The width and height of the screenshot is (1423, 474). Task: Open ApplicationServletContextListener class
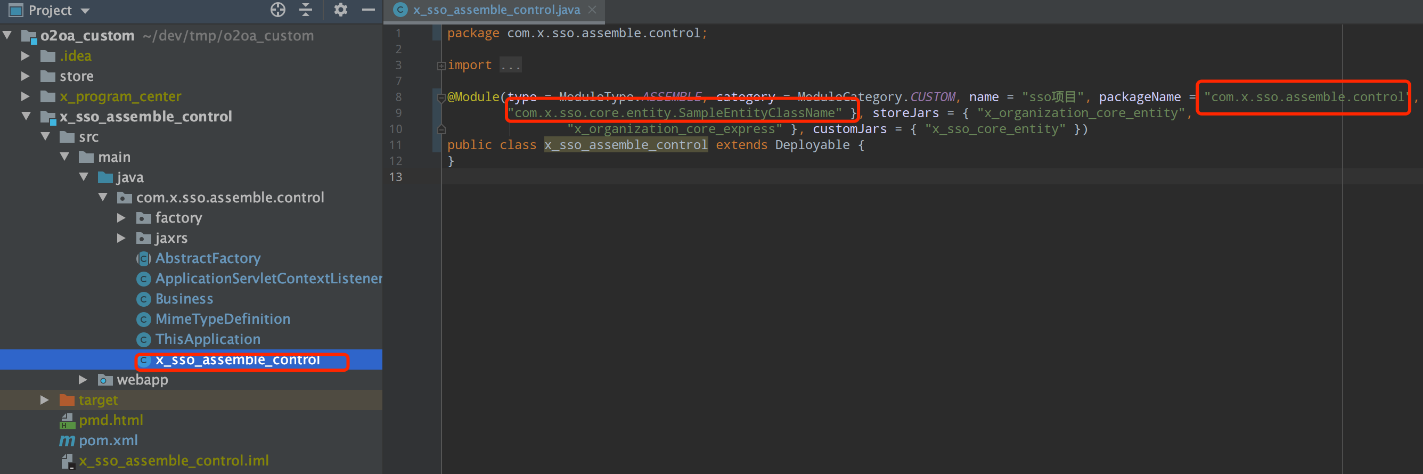[268, 279]
